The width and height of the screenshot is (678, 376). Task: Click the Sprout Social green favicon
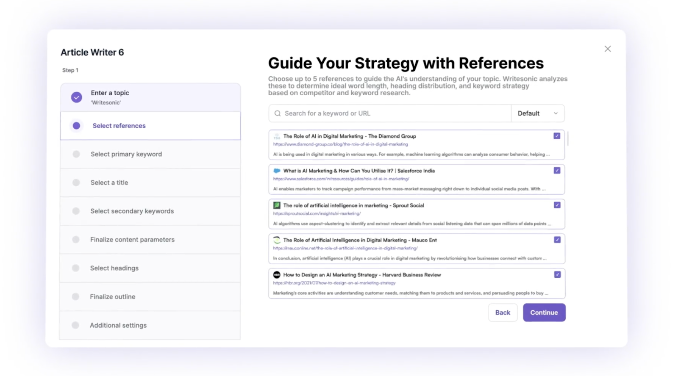277,205
